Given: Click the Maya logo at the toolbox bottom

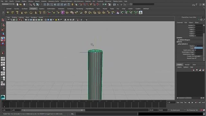Looking at the screenshot, I should tap(3, 97).
